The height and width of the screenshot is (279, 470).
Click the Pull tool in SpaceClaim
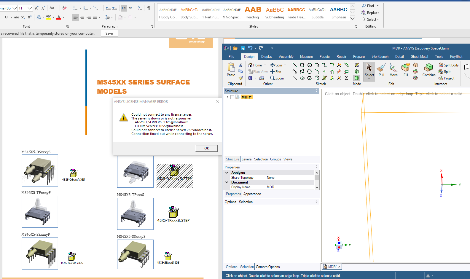(x=381, y=70)
